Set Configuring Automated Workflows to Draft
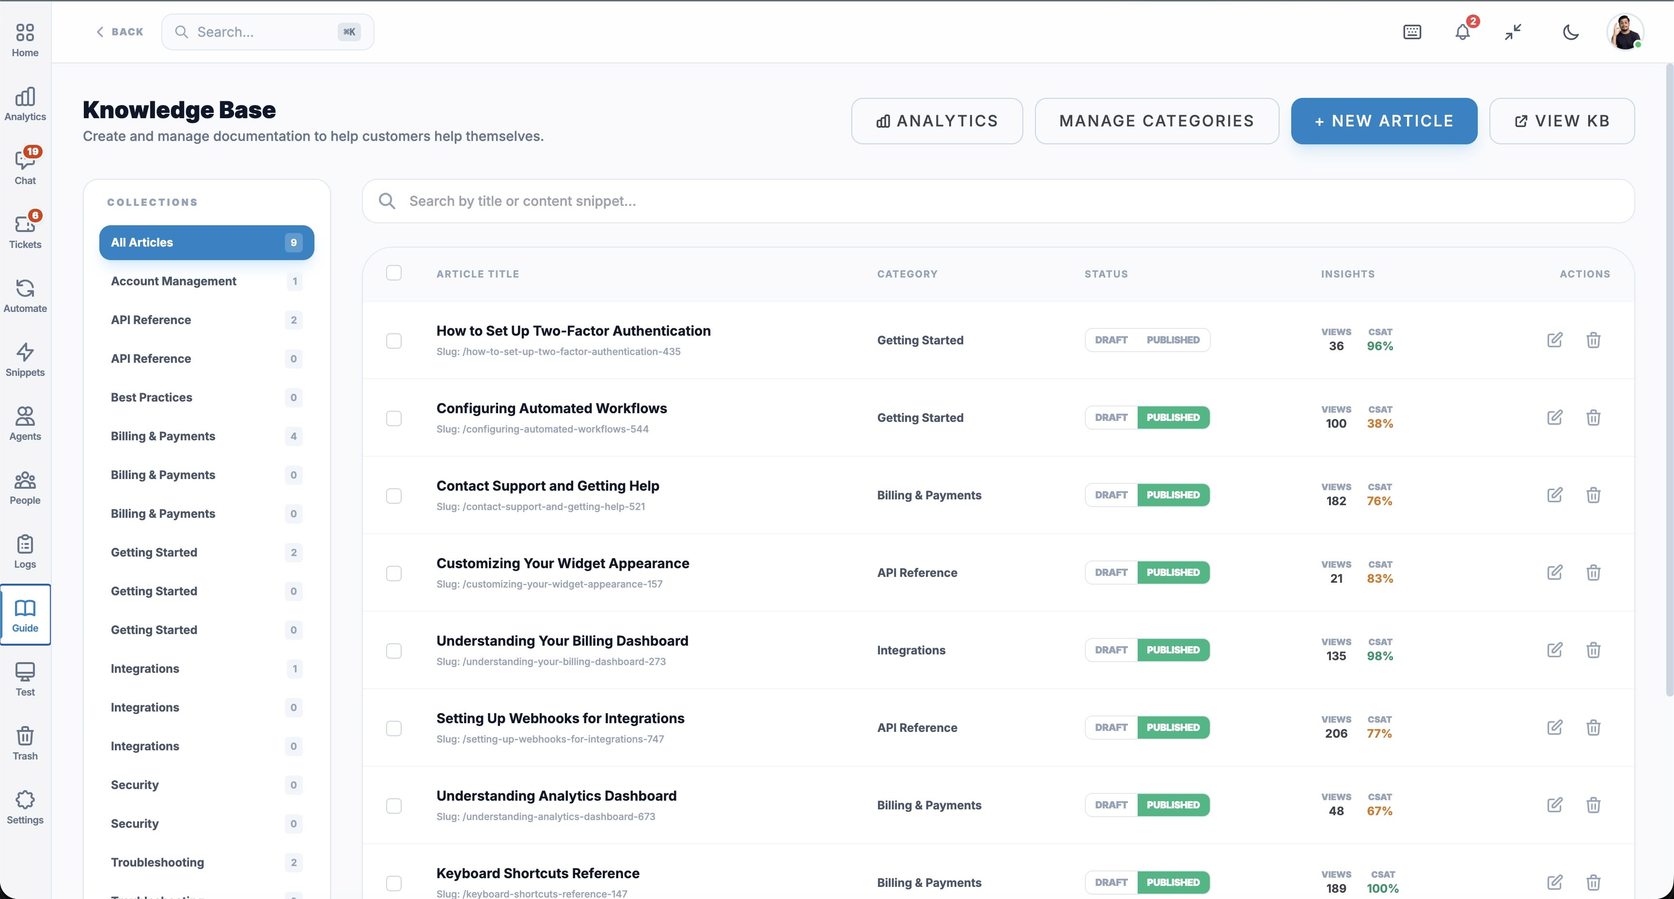 [x=1111, y=417]
